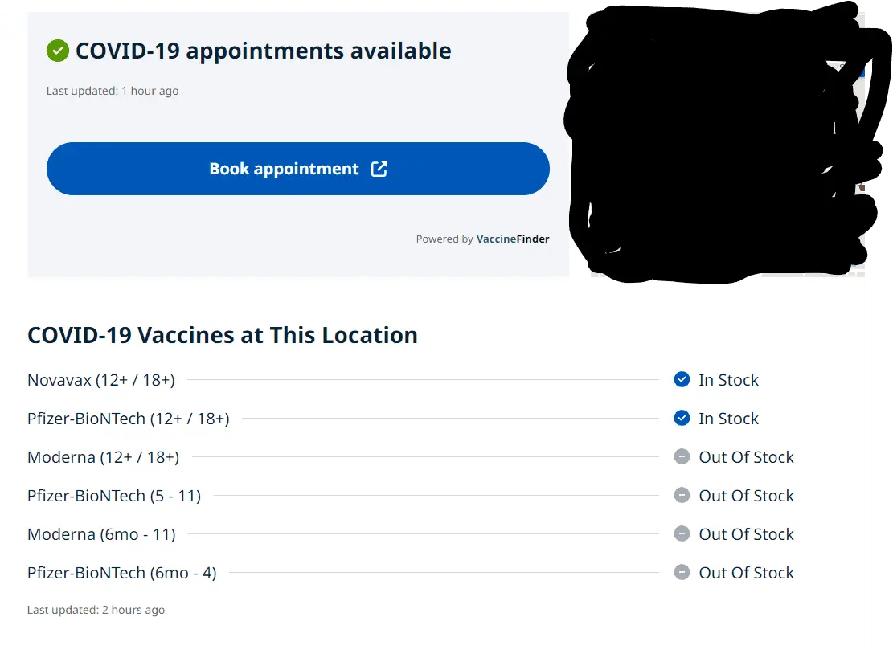Select the Pfizer-BioNTech (5 - 11) label
893x650 pixels.
(114, 496)
